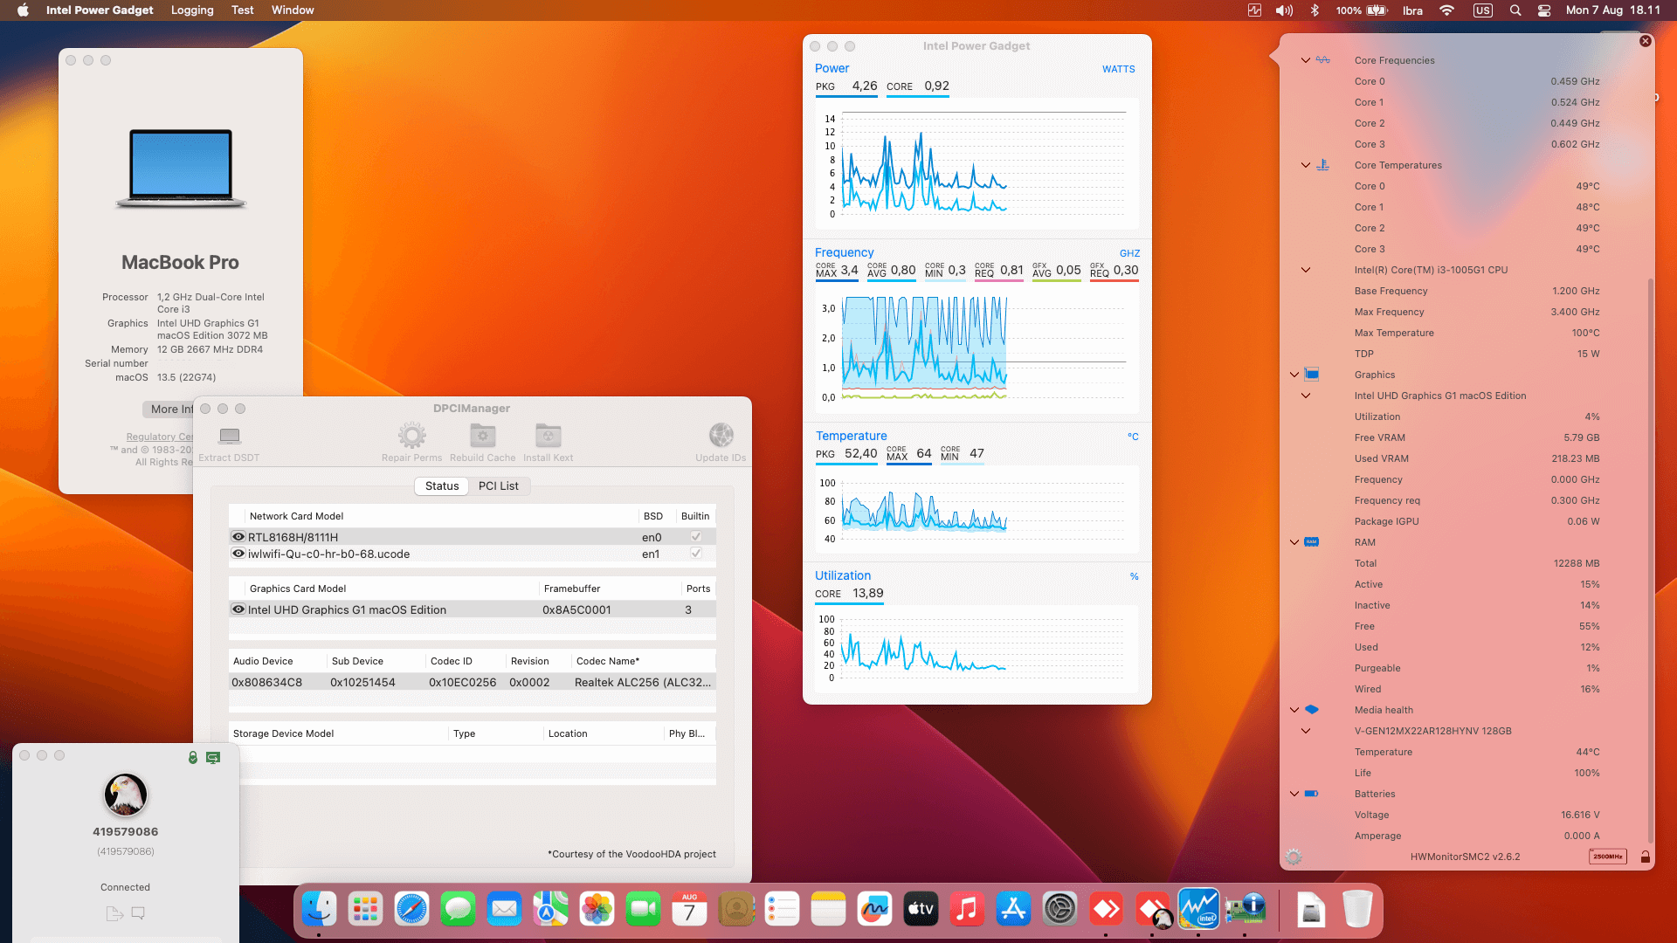Screen dimensions: 1677x943
Task: Collapse the RAM section chevron
Action: (x=1294, y=542)
